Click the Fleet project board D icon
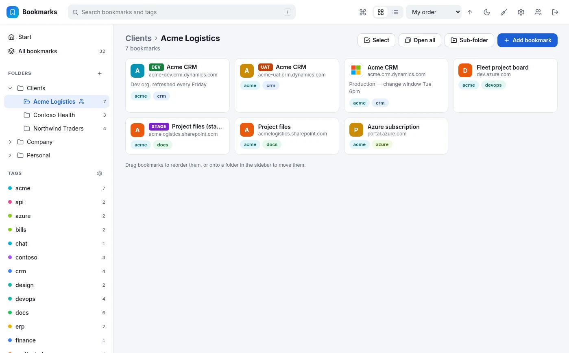Viewport: 569px width, 353px height. [x=465, y=70]
